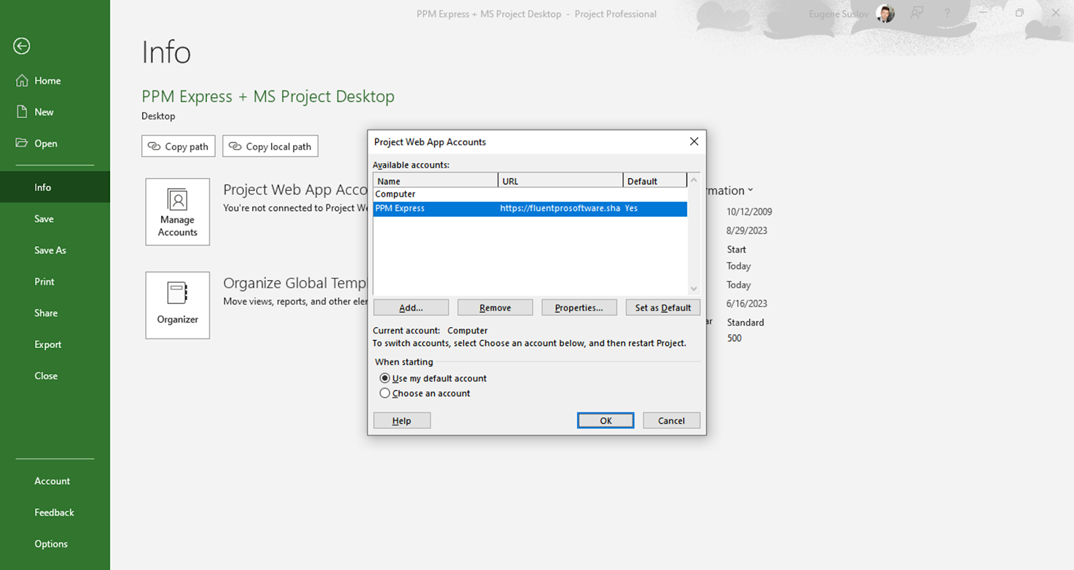Viewport: 1074px width, 570px height.
Task: Open the Save As menu item
Action: coord(55,250)
